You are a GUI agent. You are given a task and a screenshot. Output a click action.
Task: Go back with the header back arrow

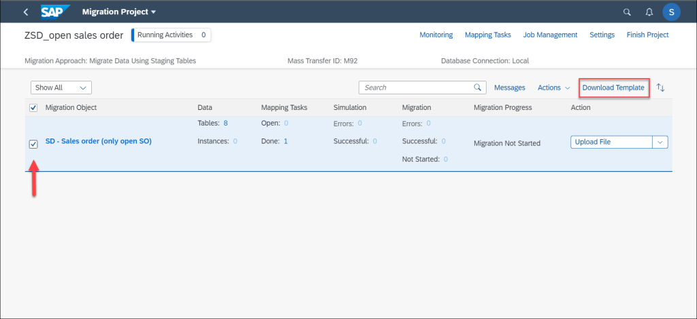tap(26, 12)
